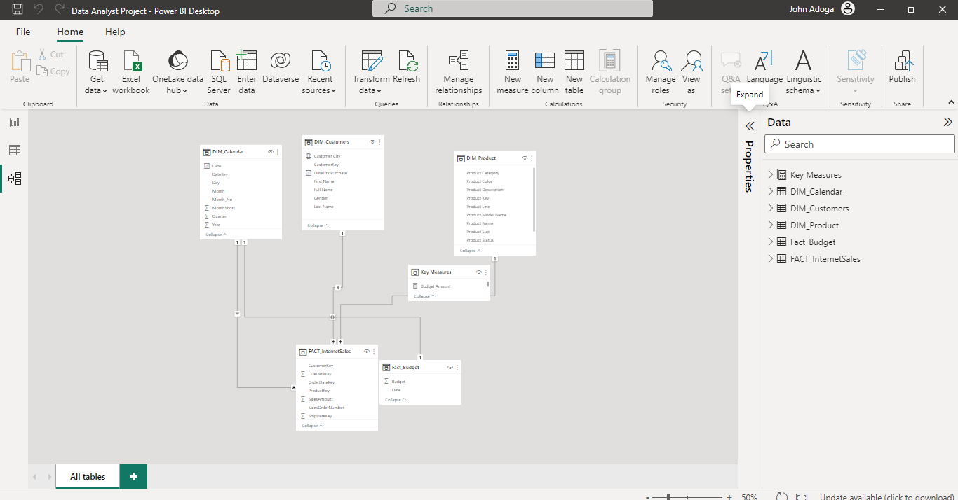This screenshot has width=958, height=500.
Task: Open the Dataverse connector
Action: point(281,67)
